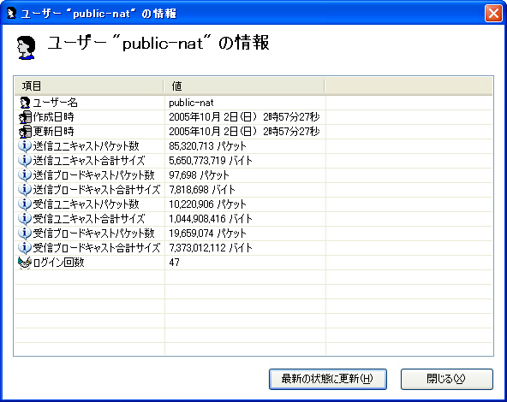Select the 受信ブロードキャスト合計サイズ row
This screenshot has height=402, width=507.
[x=254, y=248]
